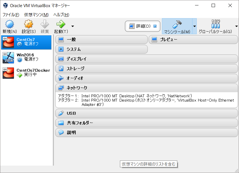The height and width of the screenshot is (173, 239).
Task: Select the CentOs7Docker virtual machine
Action: coord(26,73)
